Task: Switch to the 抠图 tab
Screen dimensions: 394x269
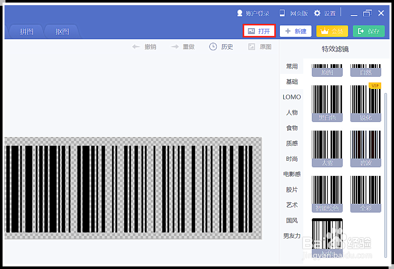Action: [62, 31]
